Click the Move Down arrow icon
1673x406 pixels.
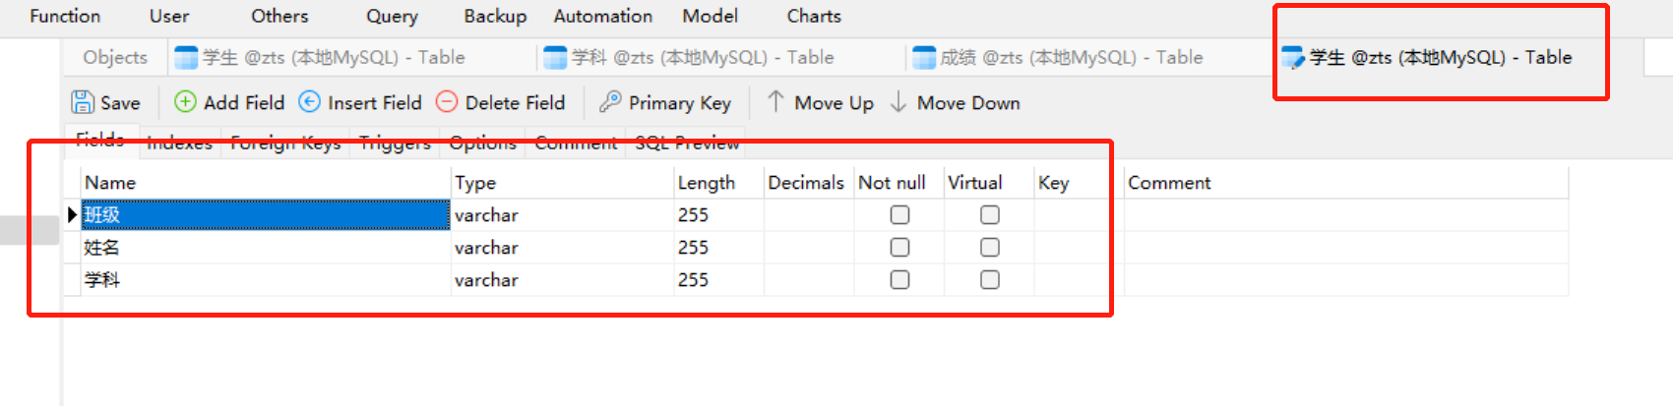point(898,101)
